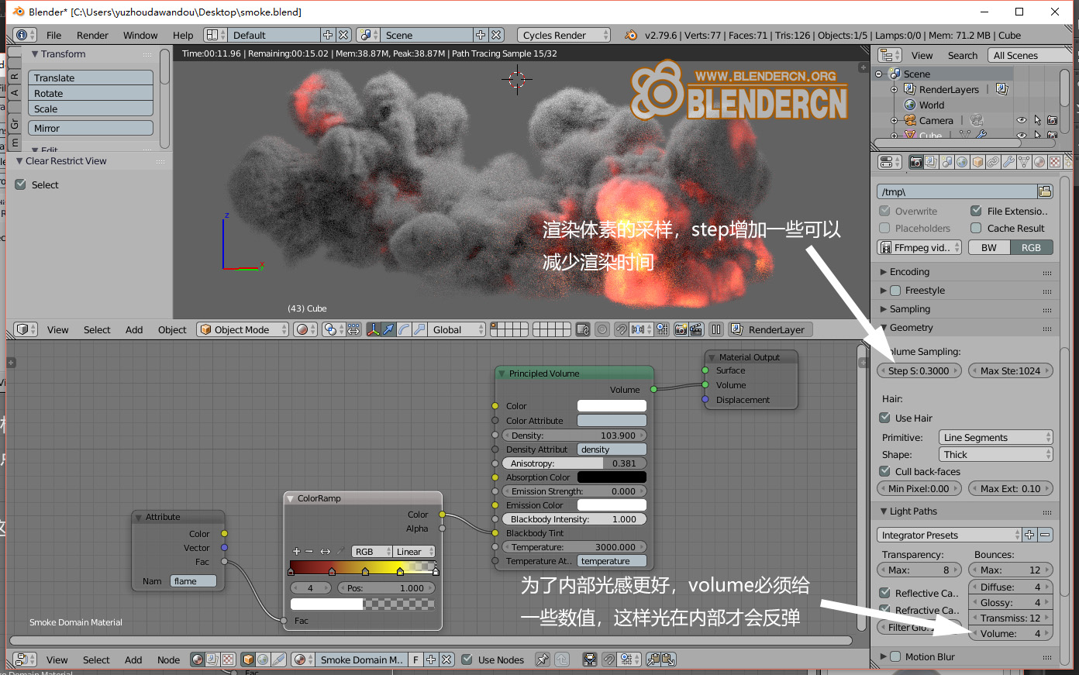Screen dimensions: 1079x675
Task: Open Render Layers properties tab
Action: coord(931,162)
